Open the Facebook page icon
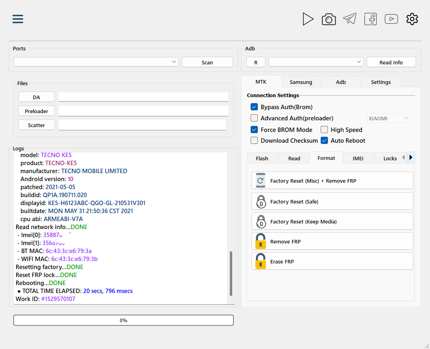Viewport: 430px width, 349px height. coord(370,19)
